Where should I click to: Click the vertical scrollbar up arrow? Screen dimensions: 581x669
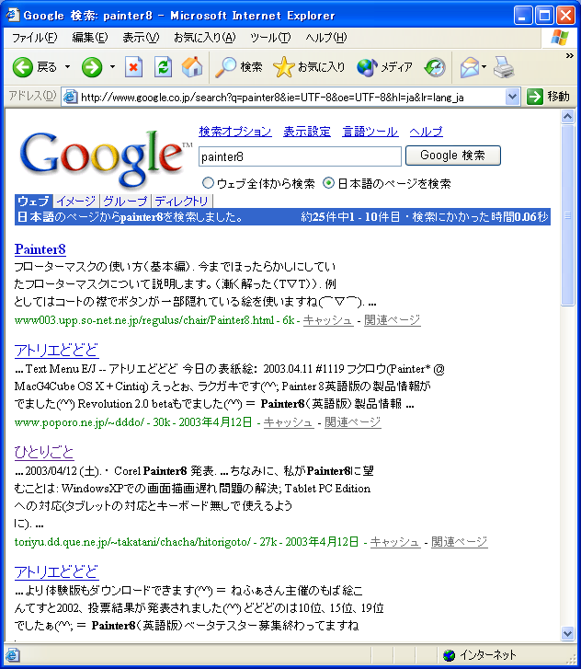[x=567, y=117]
